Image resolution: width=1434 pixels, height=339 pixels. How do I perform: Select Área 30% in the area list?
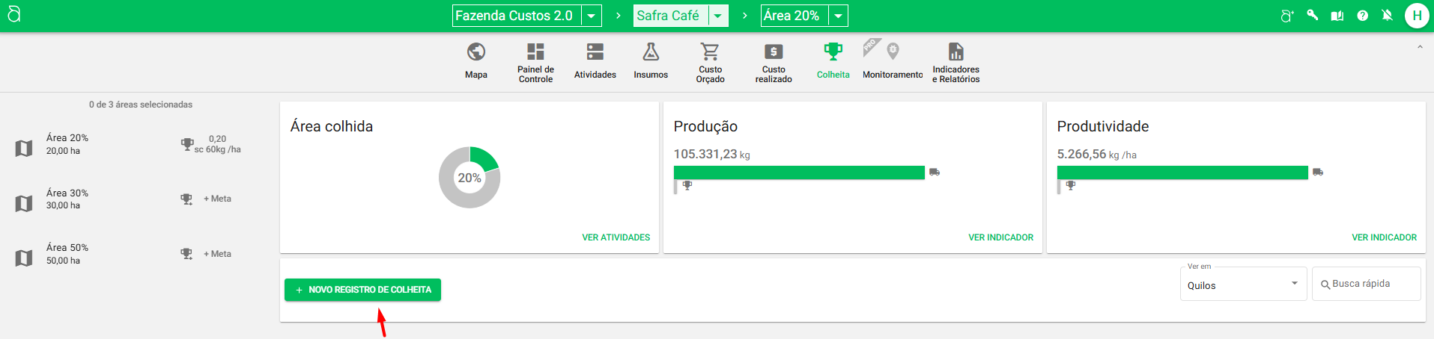(x=67, y=199)
